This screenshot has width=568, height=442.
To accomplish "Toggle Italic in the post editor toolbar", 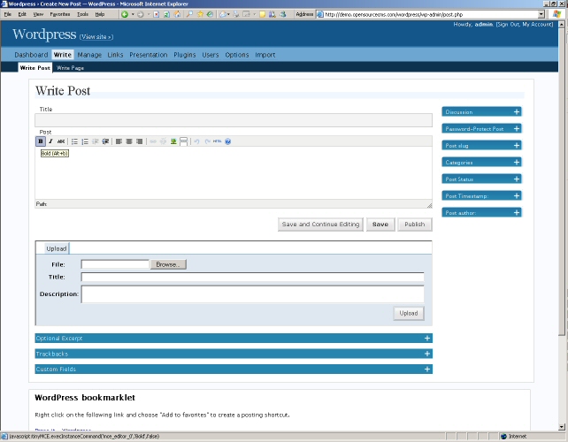I will coord(50,141).
